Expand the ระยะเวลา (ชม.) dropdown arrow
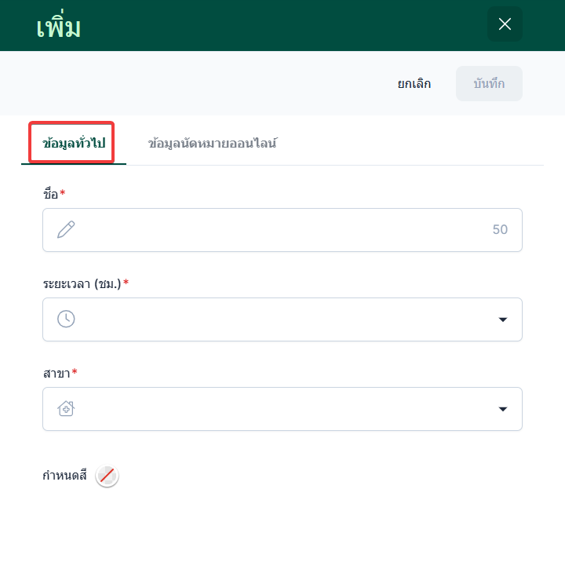565x584 pixels. click(x=503, y=319)
